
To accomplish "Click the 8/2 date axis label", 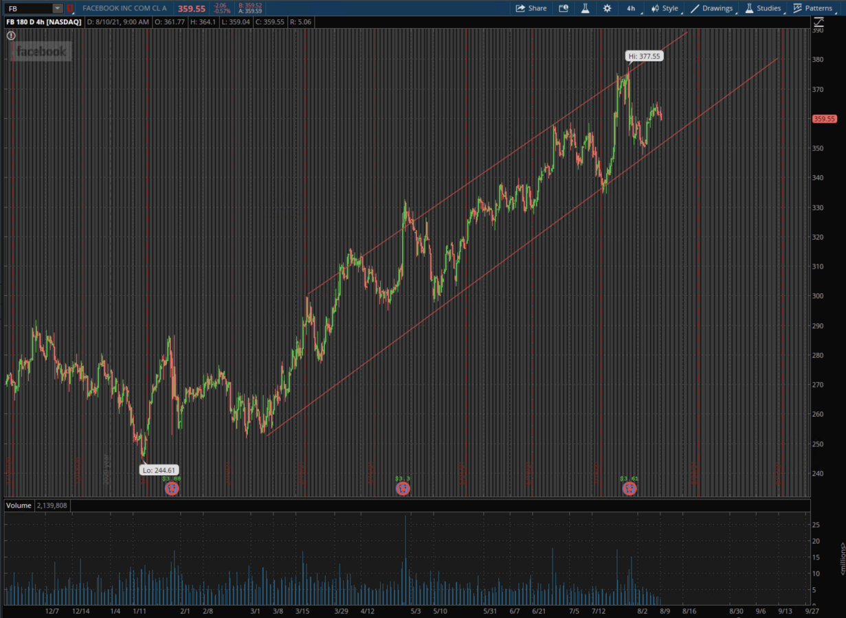I will pos(643,610).
